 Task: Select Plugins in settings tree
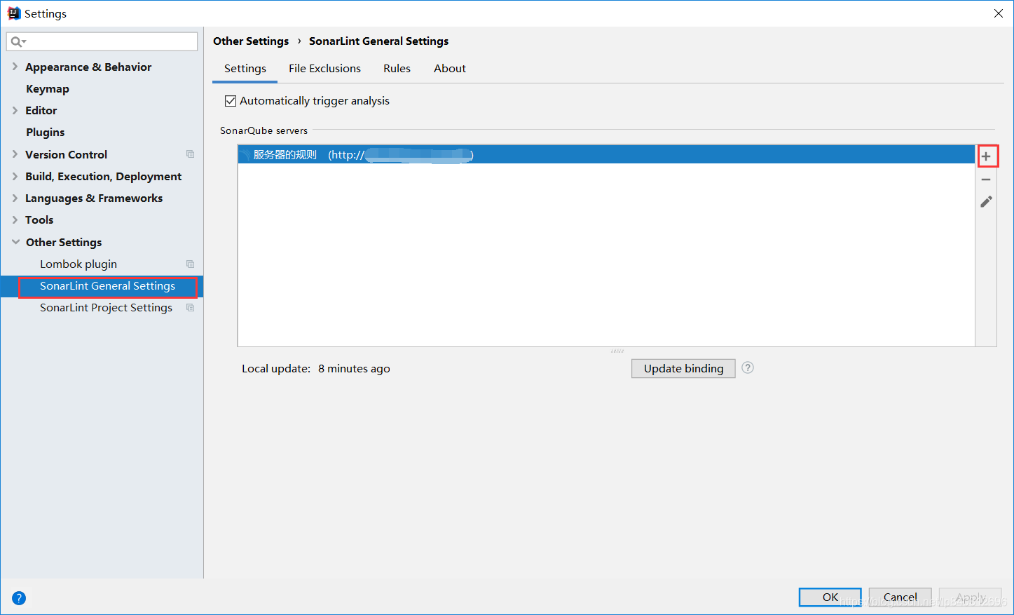click(x=46, y=132)
